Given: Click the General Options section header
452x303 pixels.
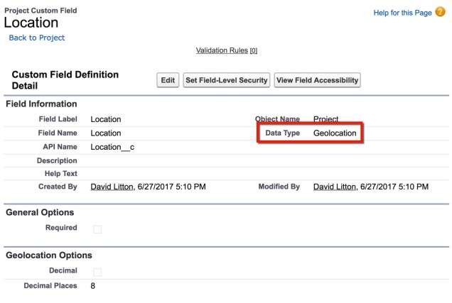Looking at the screenshot, I should (40, 212).
